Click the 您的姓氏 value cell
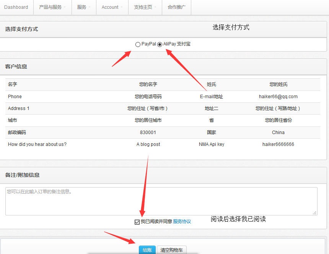The height and width of the screenshot is (254, 329). pos(278,84)
